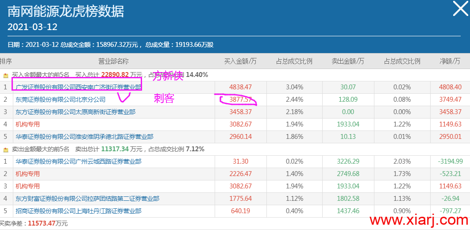470x230 pixels.
Task: Select the 0.08% proportion cell
Action: tap(402, 100)
